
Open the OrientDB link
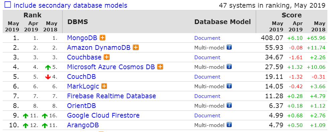[81, 106]
